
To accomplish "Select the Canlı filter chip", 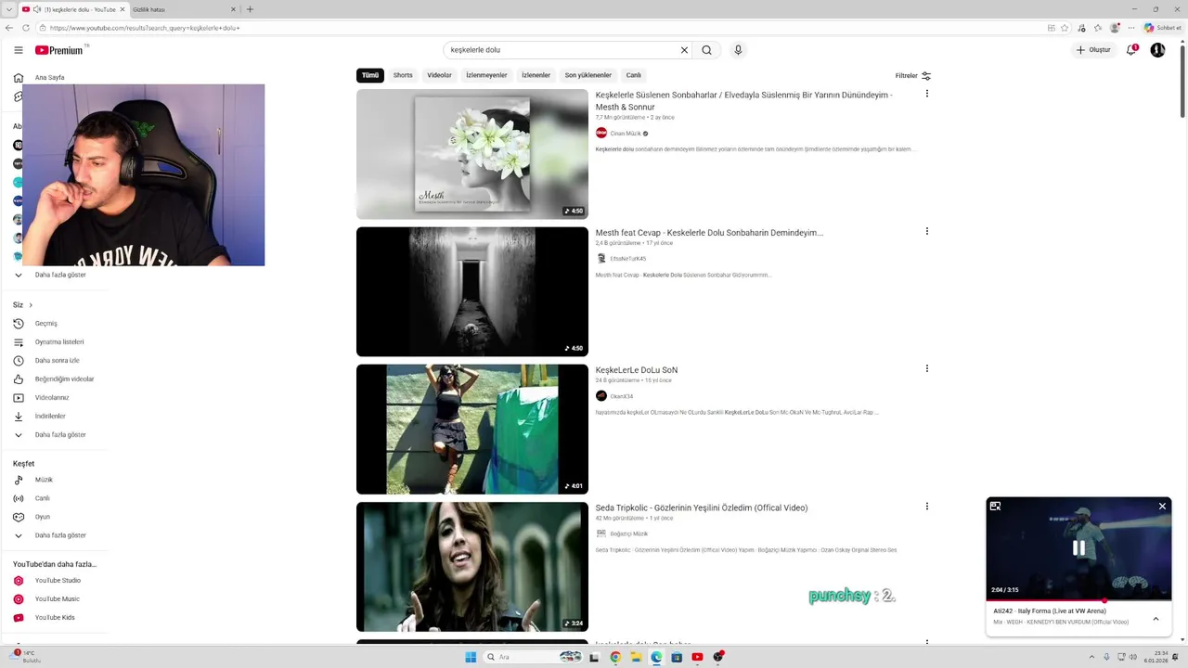I will pyautogui.click(x=633, y=75).
